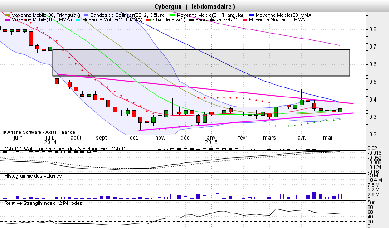Click the mars month label
This screenshot has width=389, height=228.
pos(269,138)
